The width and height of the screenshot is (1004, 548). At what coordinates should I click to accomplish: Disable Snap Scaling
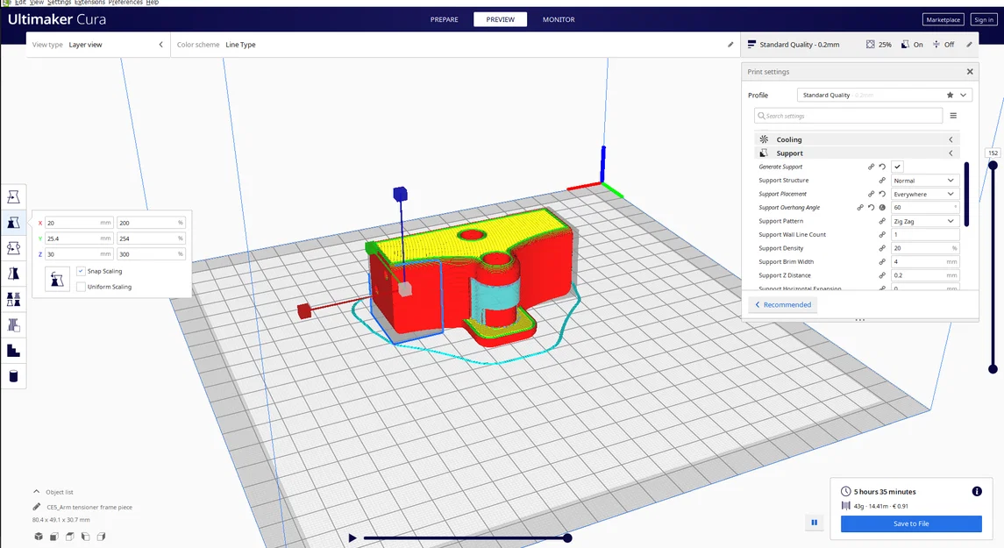click(x=82, y=271)
